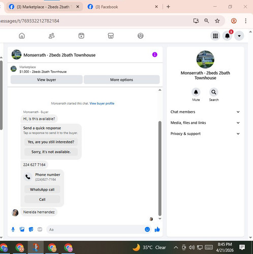Mute this conversation via bell icon

[196, 92]
